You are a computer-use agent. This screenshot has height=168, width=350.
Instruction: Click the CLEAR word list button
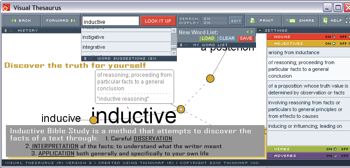point(227,38)
